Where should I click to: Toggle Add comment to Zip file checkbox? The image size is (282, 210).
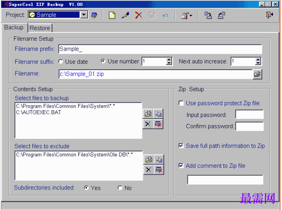(181, 166)
